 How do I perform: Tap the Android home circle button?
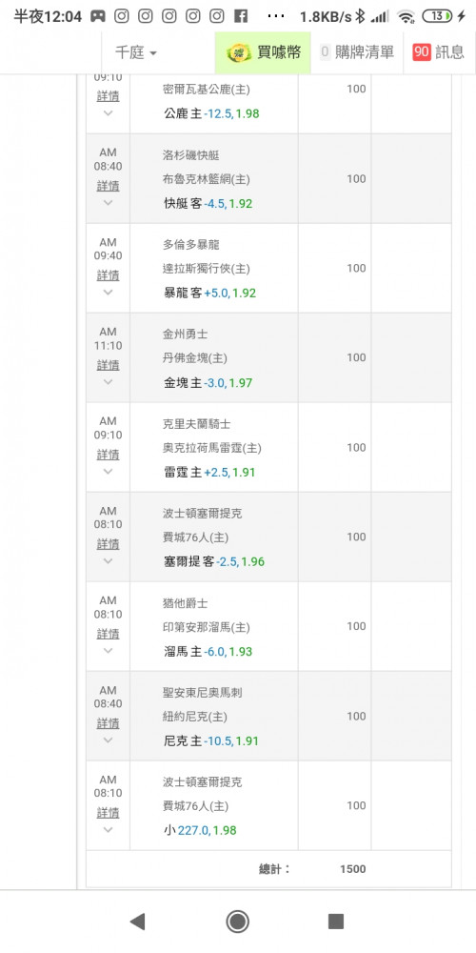237,922
